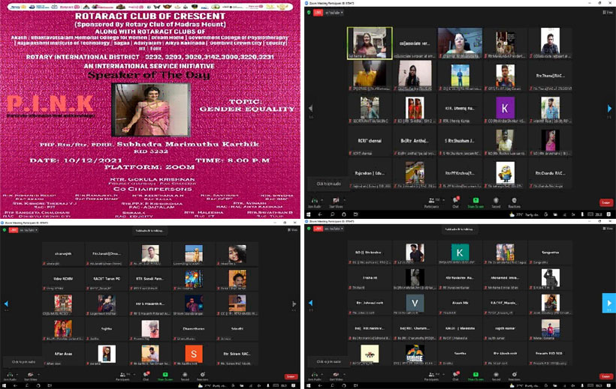Click Record in the bottom-right Zoom window
The height and width of the screenshot is (389, 616).
click(496, 374)
